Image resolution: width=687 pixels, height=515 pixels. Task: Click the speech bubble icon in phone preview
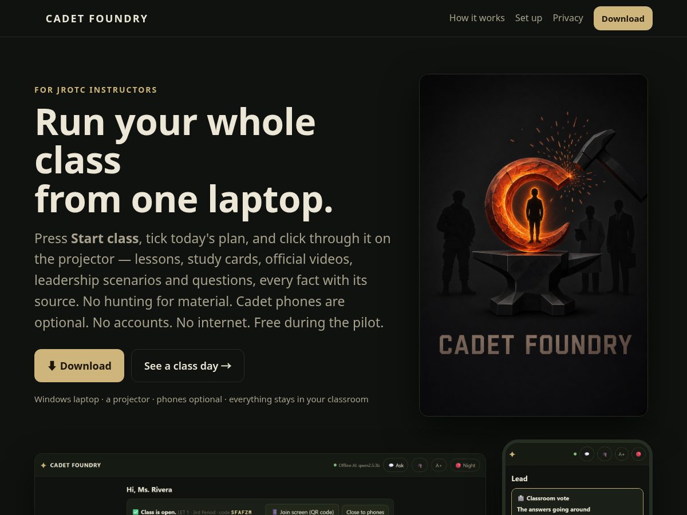pos(587,454)
